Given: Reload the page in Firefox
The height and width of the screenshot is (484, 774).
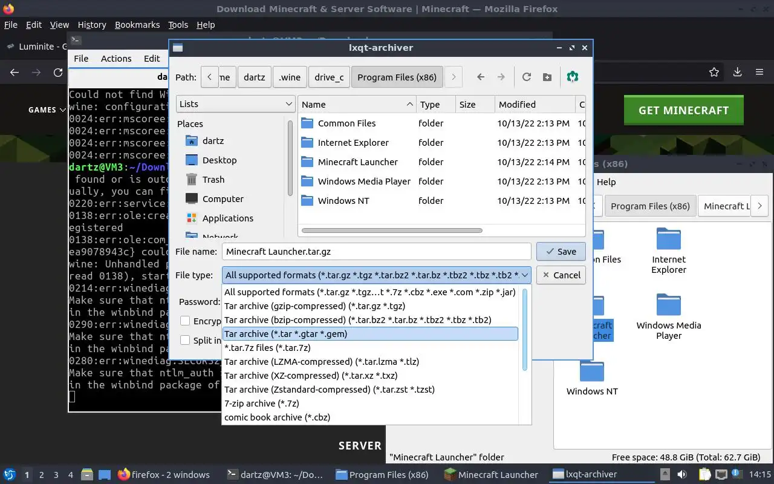Looking at the screenshot, I should (x=58, y=72).
